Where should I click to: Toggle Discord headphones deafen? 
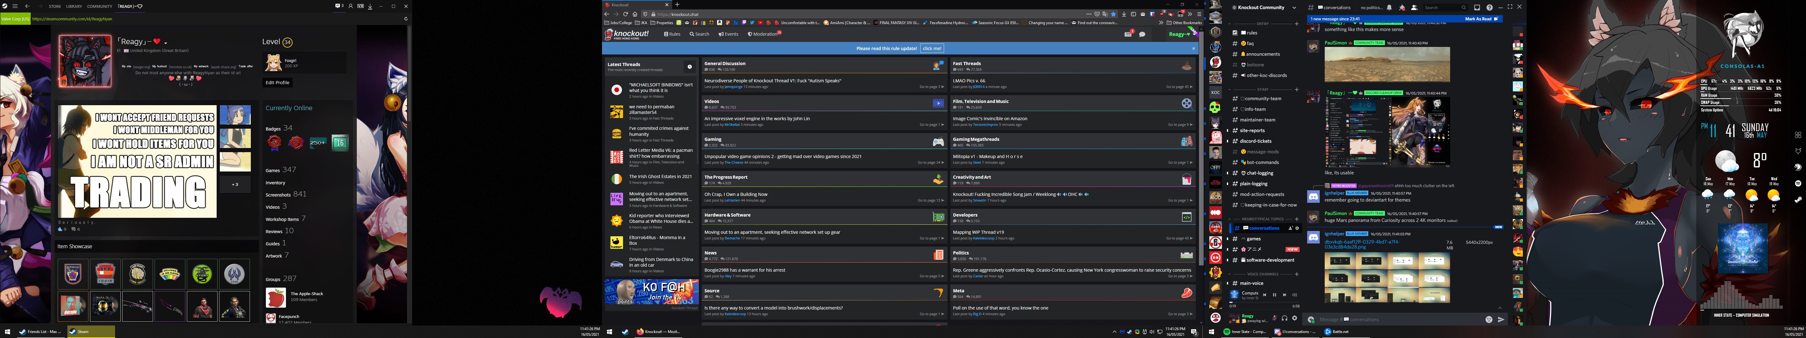1284,318
